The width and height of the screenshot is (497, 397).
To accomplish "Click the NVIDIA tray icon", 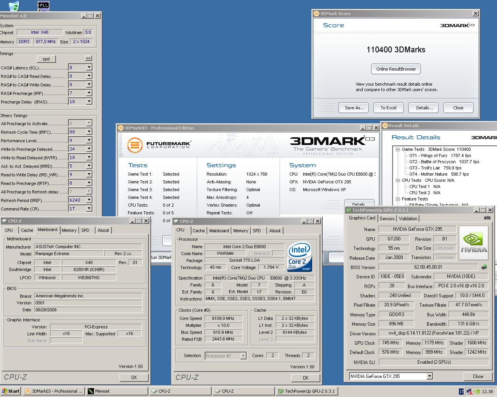I will pyautogui.click(x=476, y=391).
